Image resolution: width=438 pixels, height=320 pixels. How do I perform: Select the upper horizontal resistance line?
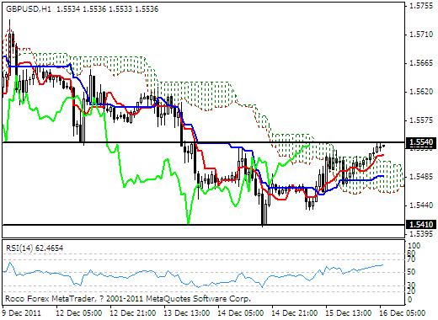pos(204,142)
